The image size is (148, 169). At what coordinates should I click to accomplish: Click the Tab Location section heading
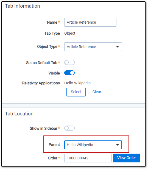pyautogui.click(x=19, y=114)
